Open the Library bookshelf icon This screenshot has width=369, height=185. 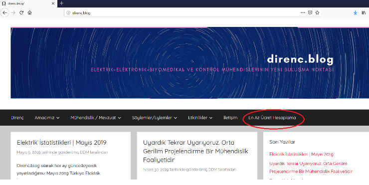[x=364, y=12]
